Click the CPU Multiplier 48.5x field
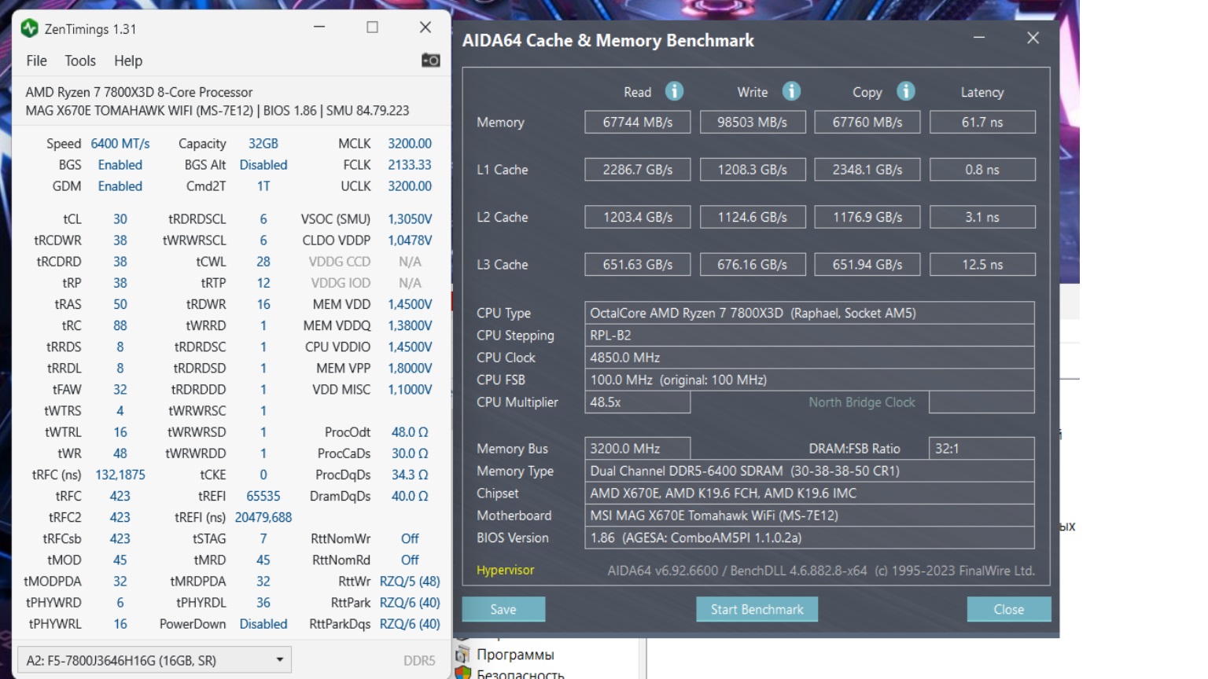This screenshot has width=1208, height=679. pos(638,402)
